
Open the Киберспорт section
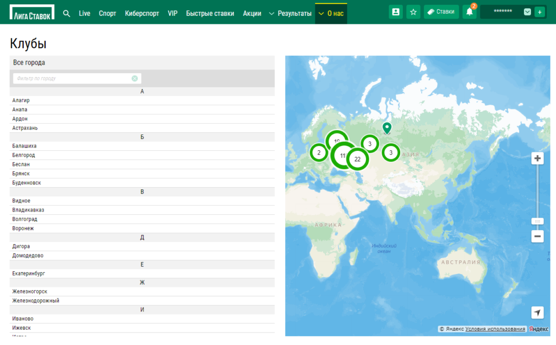(x=142, y=14)
